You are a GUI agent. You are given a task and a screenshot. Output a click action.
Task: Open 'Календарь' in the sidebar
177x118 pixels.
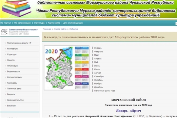tap(12, 83)
